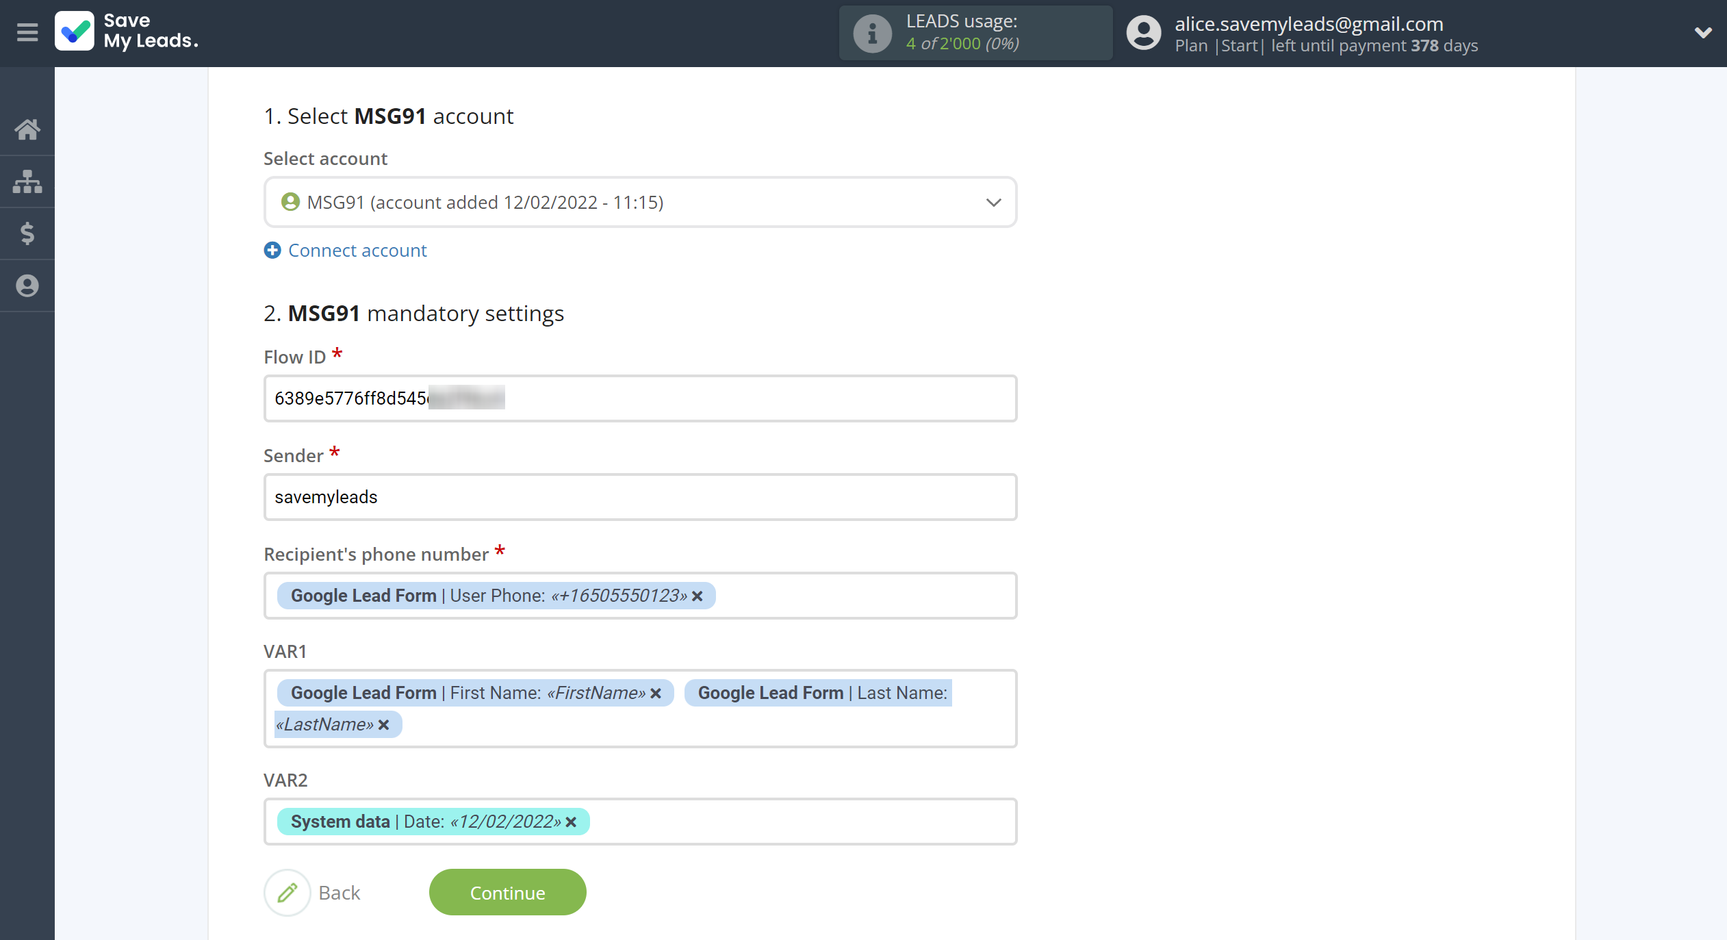Open the Select account dropdown
The image size is (1727, 940).
[640, 203]
